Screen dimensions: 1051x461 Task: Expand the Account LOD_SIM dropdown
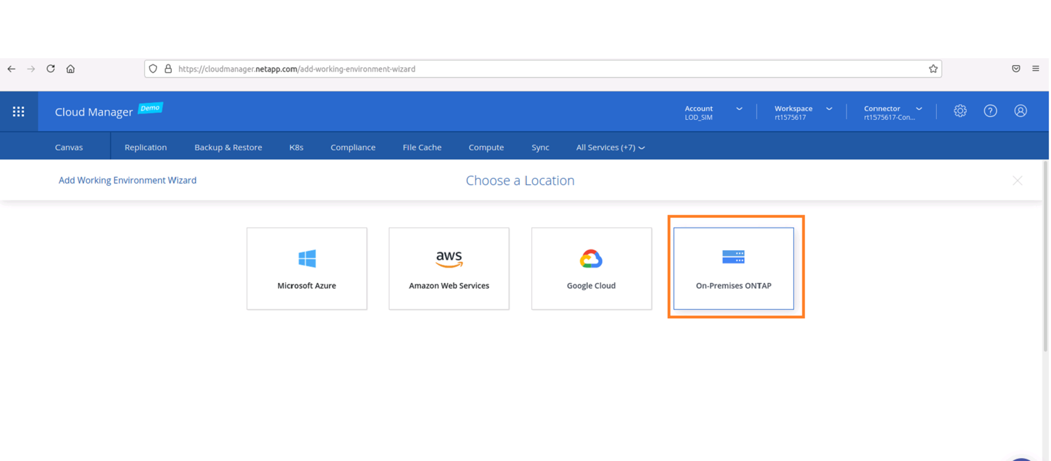713,112
